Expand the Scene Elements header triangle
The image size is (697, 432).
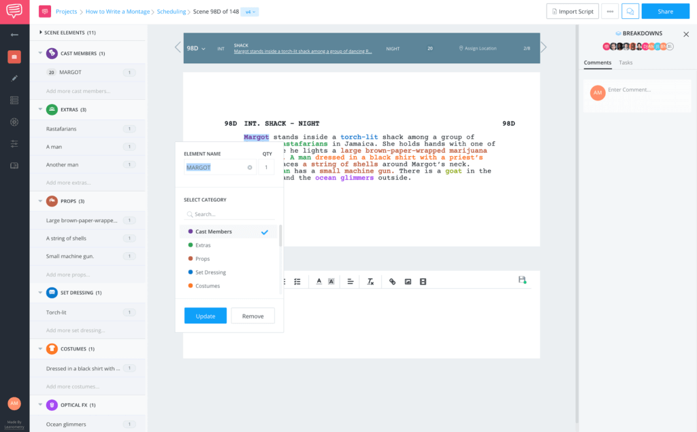[40, 33]
